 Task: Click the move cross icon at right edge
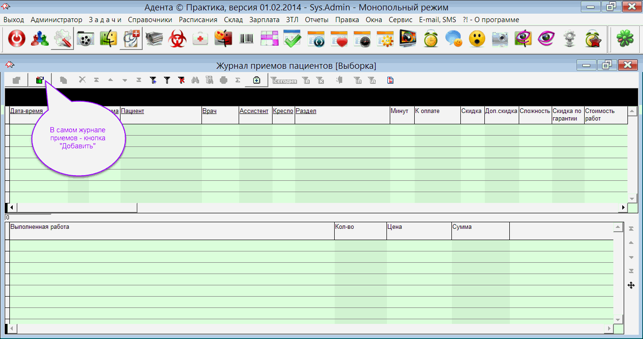pyautogui.click(x=631, y=285)
